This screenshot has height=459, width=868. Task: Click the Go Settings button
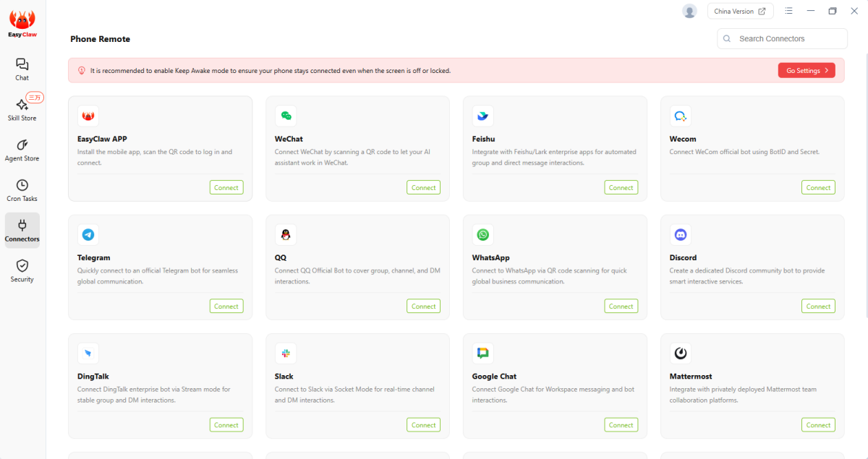(807, 70)
